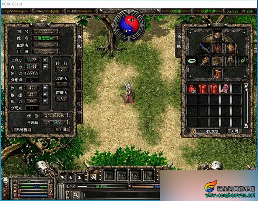258x201 pixels.
Task: Select the jade ring equipment slot
Action: [192, 61]
